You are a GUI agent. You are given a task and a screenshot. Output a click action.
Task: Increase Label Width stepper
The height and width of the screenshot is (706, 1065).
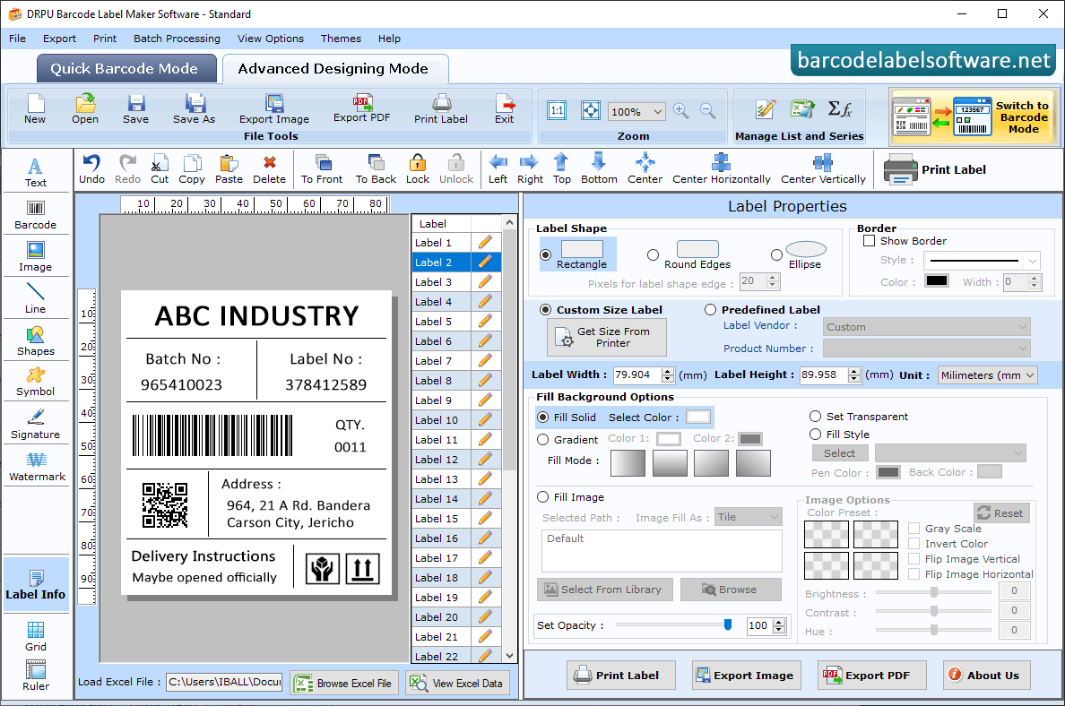668,371
